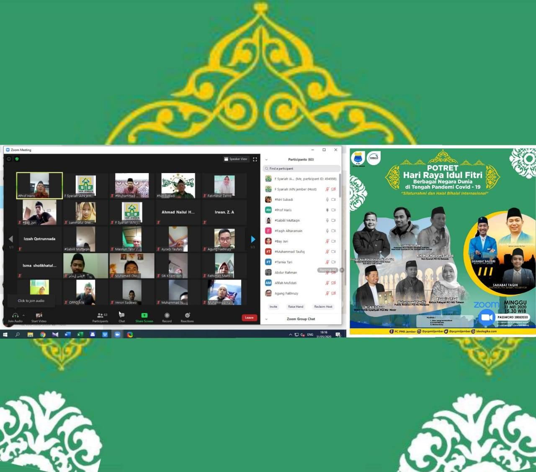Viewport: 536px width, 472px height.
Task: Open meeting information icon
Action: click(9, 159)
